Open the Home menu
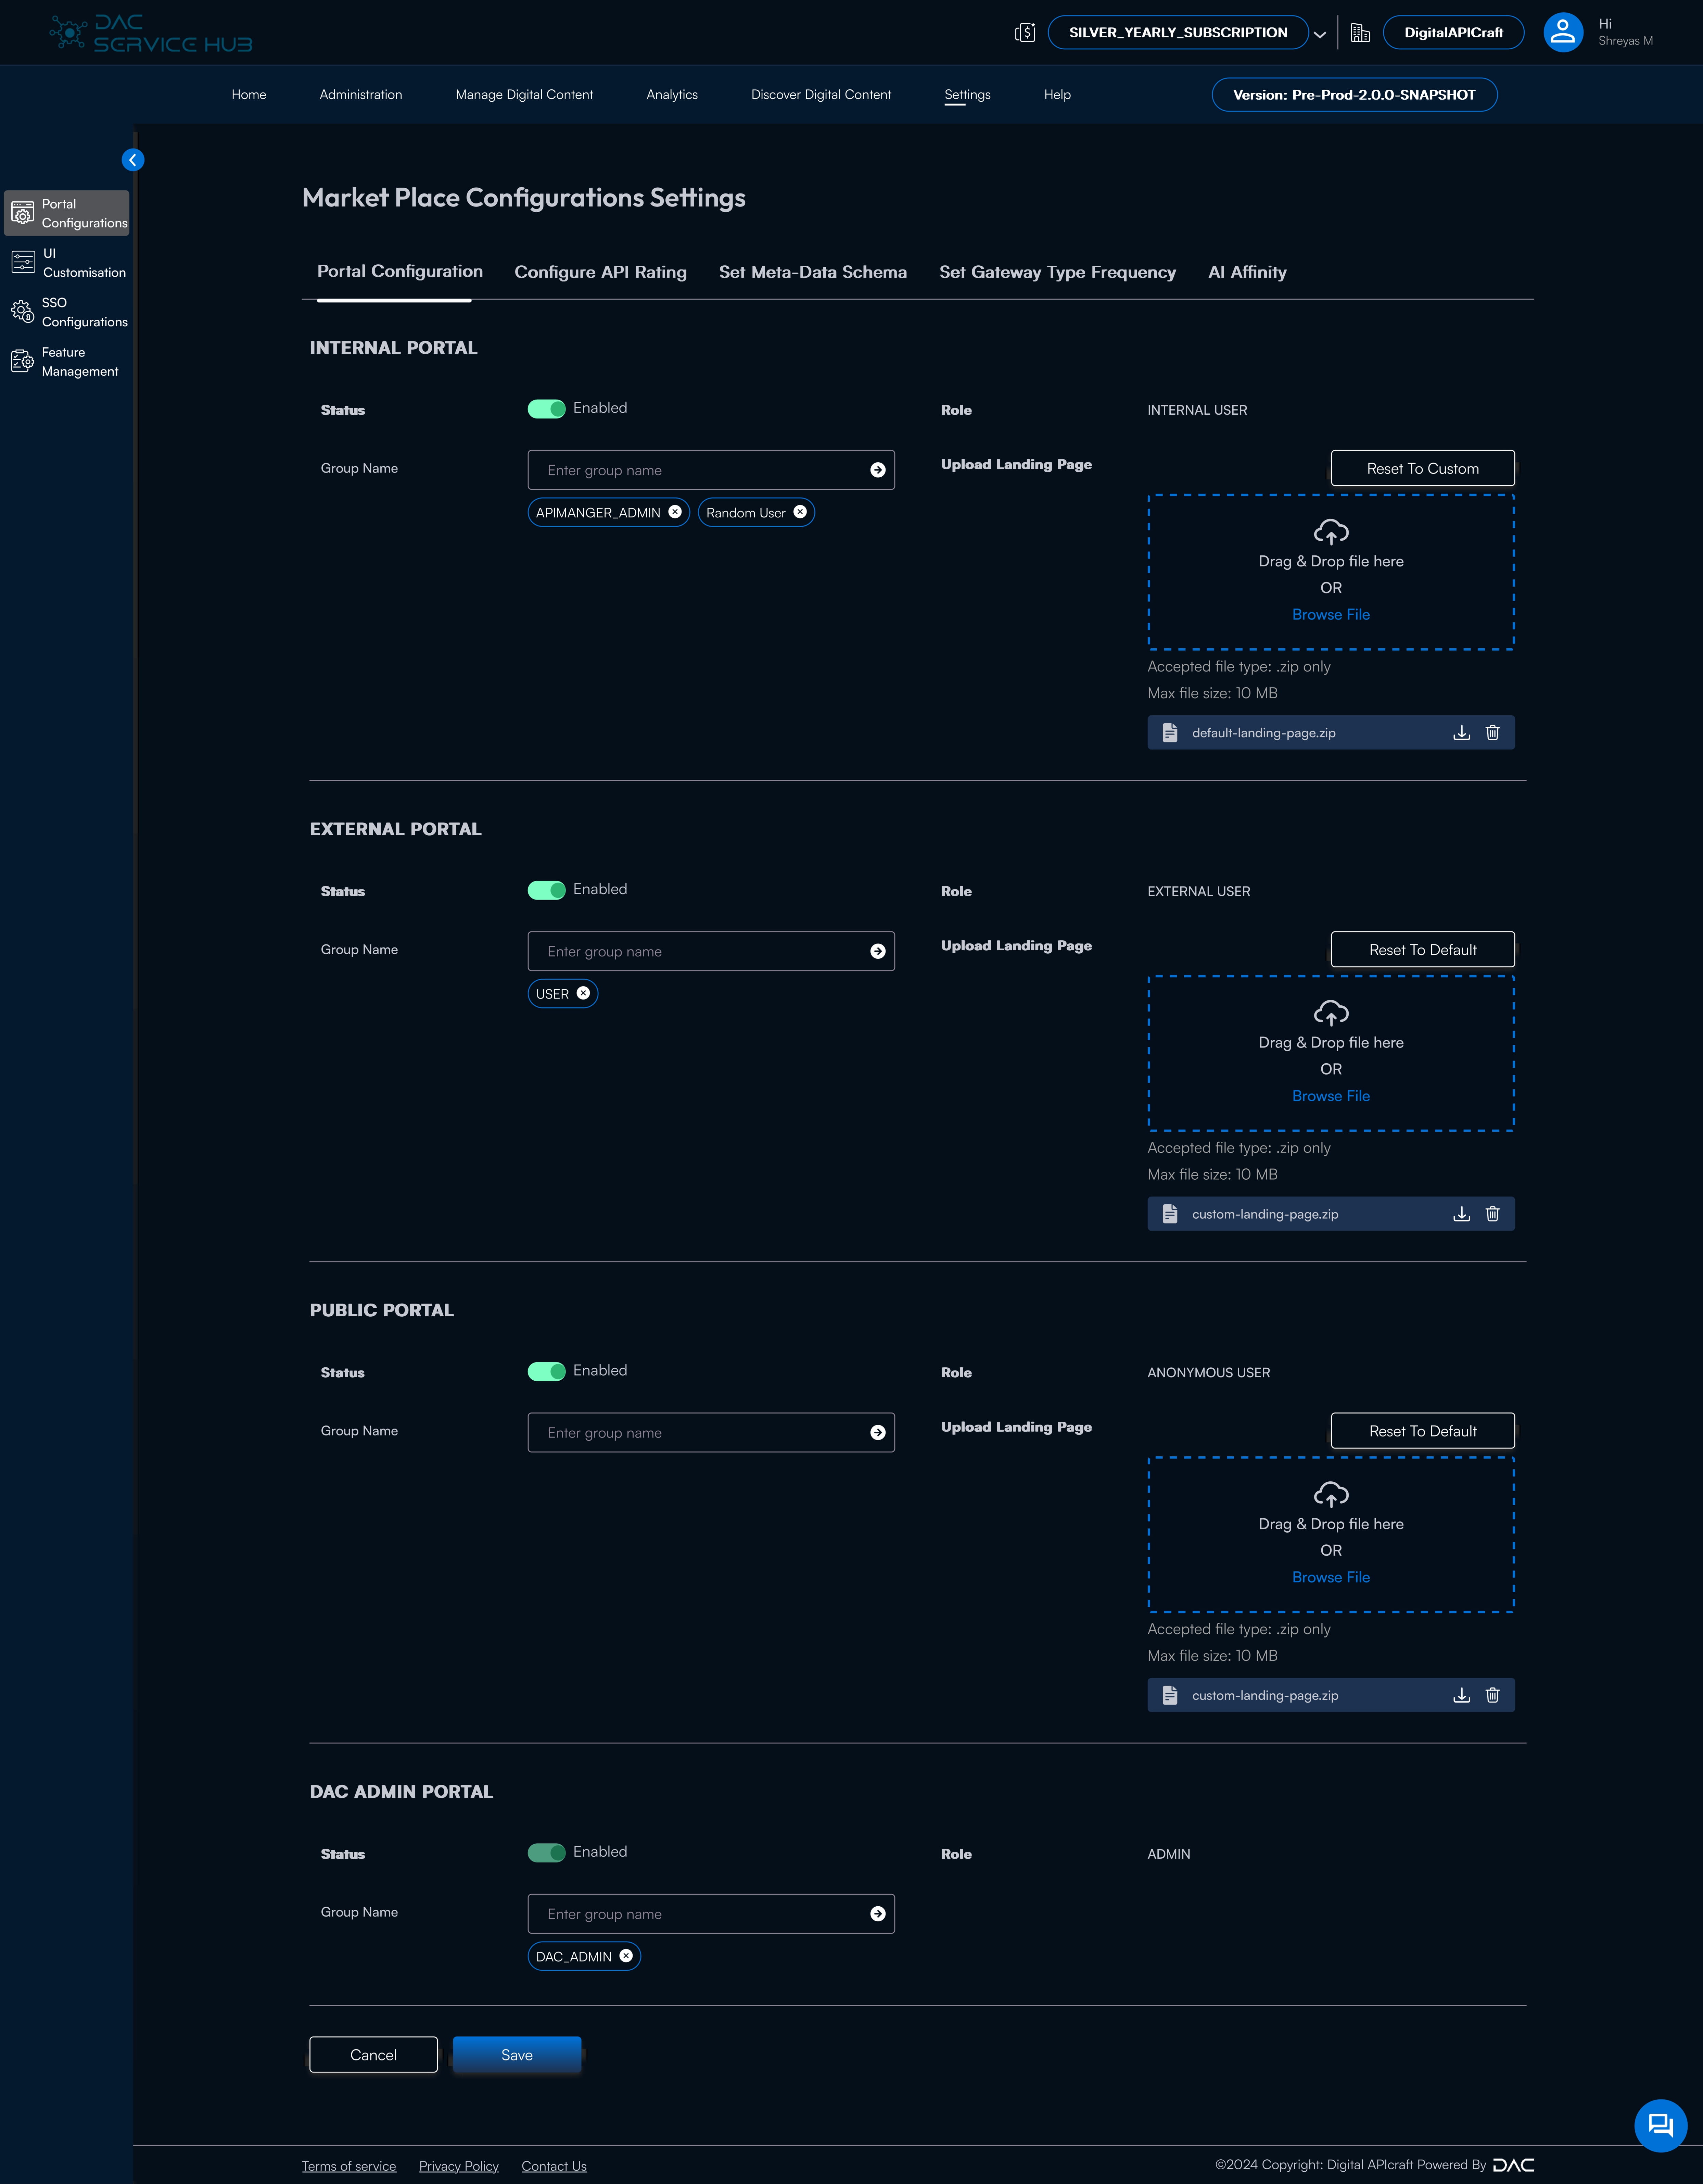Screen dimensions: 1703x2184 pos(249,94)
